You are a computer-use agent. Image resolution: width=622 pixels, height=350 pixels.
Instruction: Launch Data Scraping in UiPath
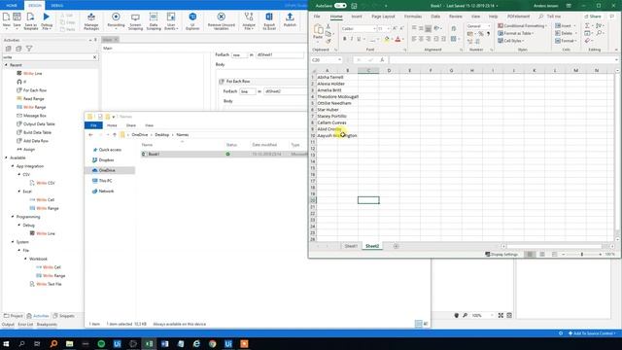click(154, 21)
